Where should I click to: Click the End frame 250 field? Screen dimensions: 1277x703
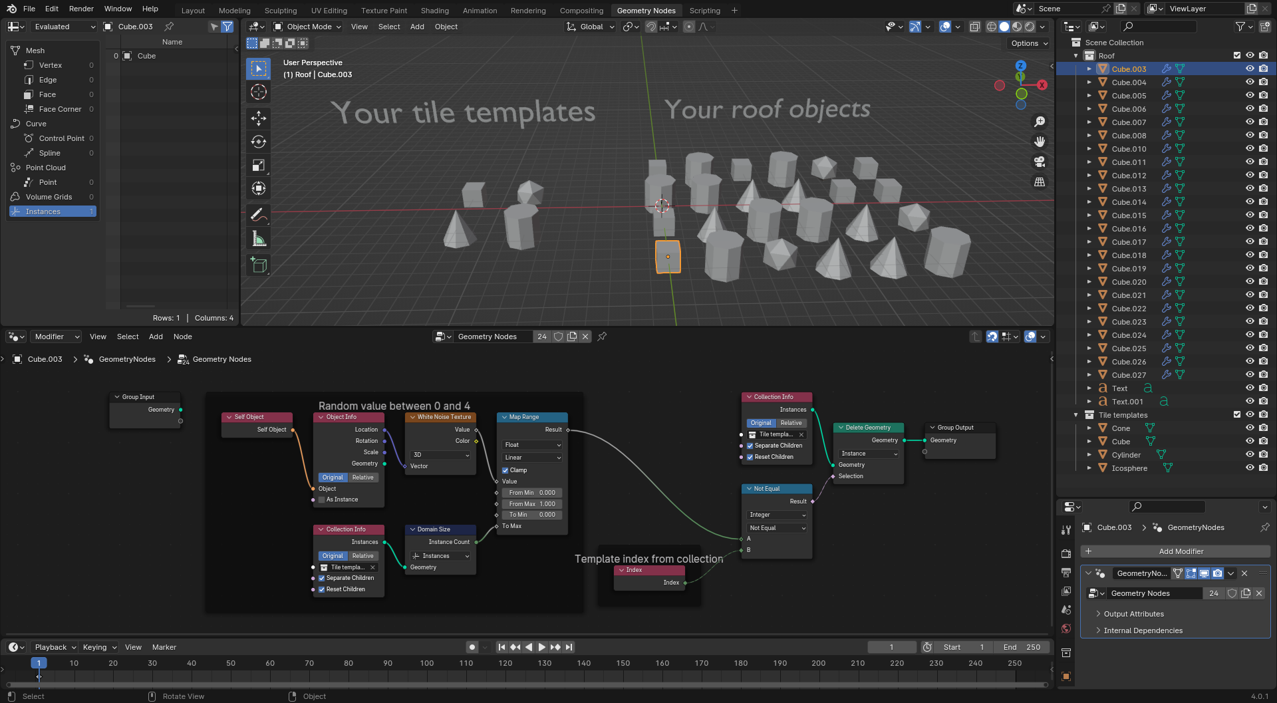1022,647
